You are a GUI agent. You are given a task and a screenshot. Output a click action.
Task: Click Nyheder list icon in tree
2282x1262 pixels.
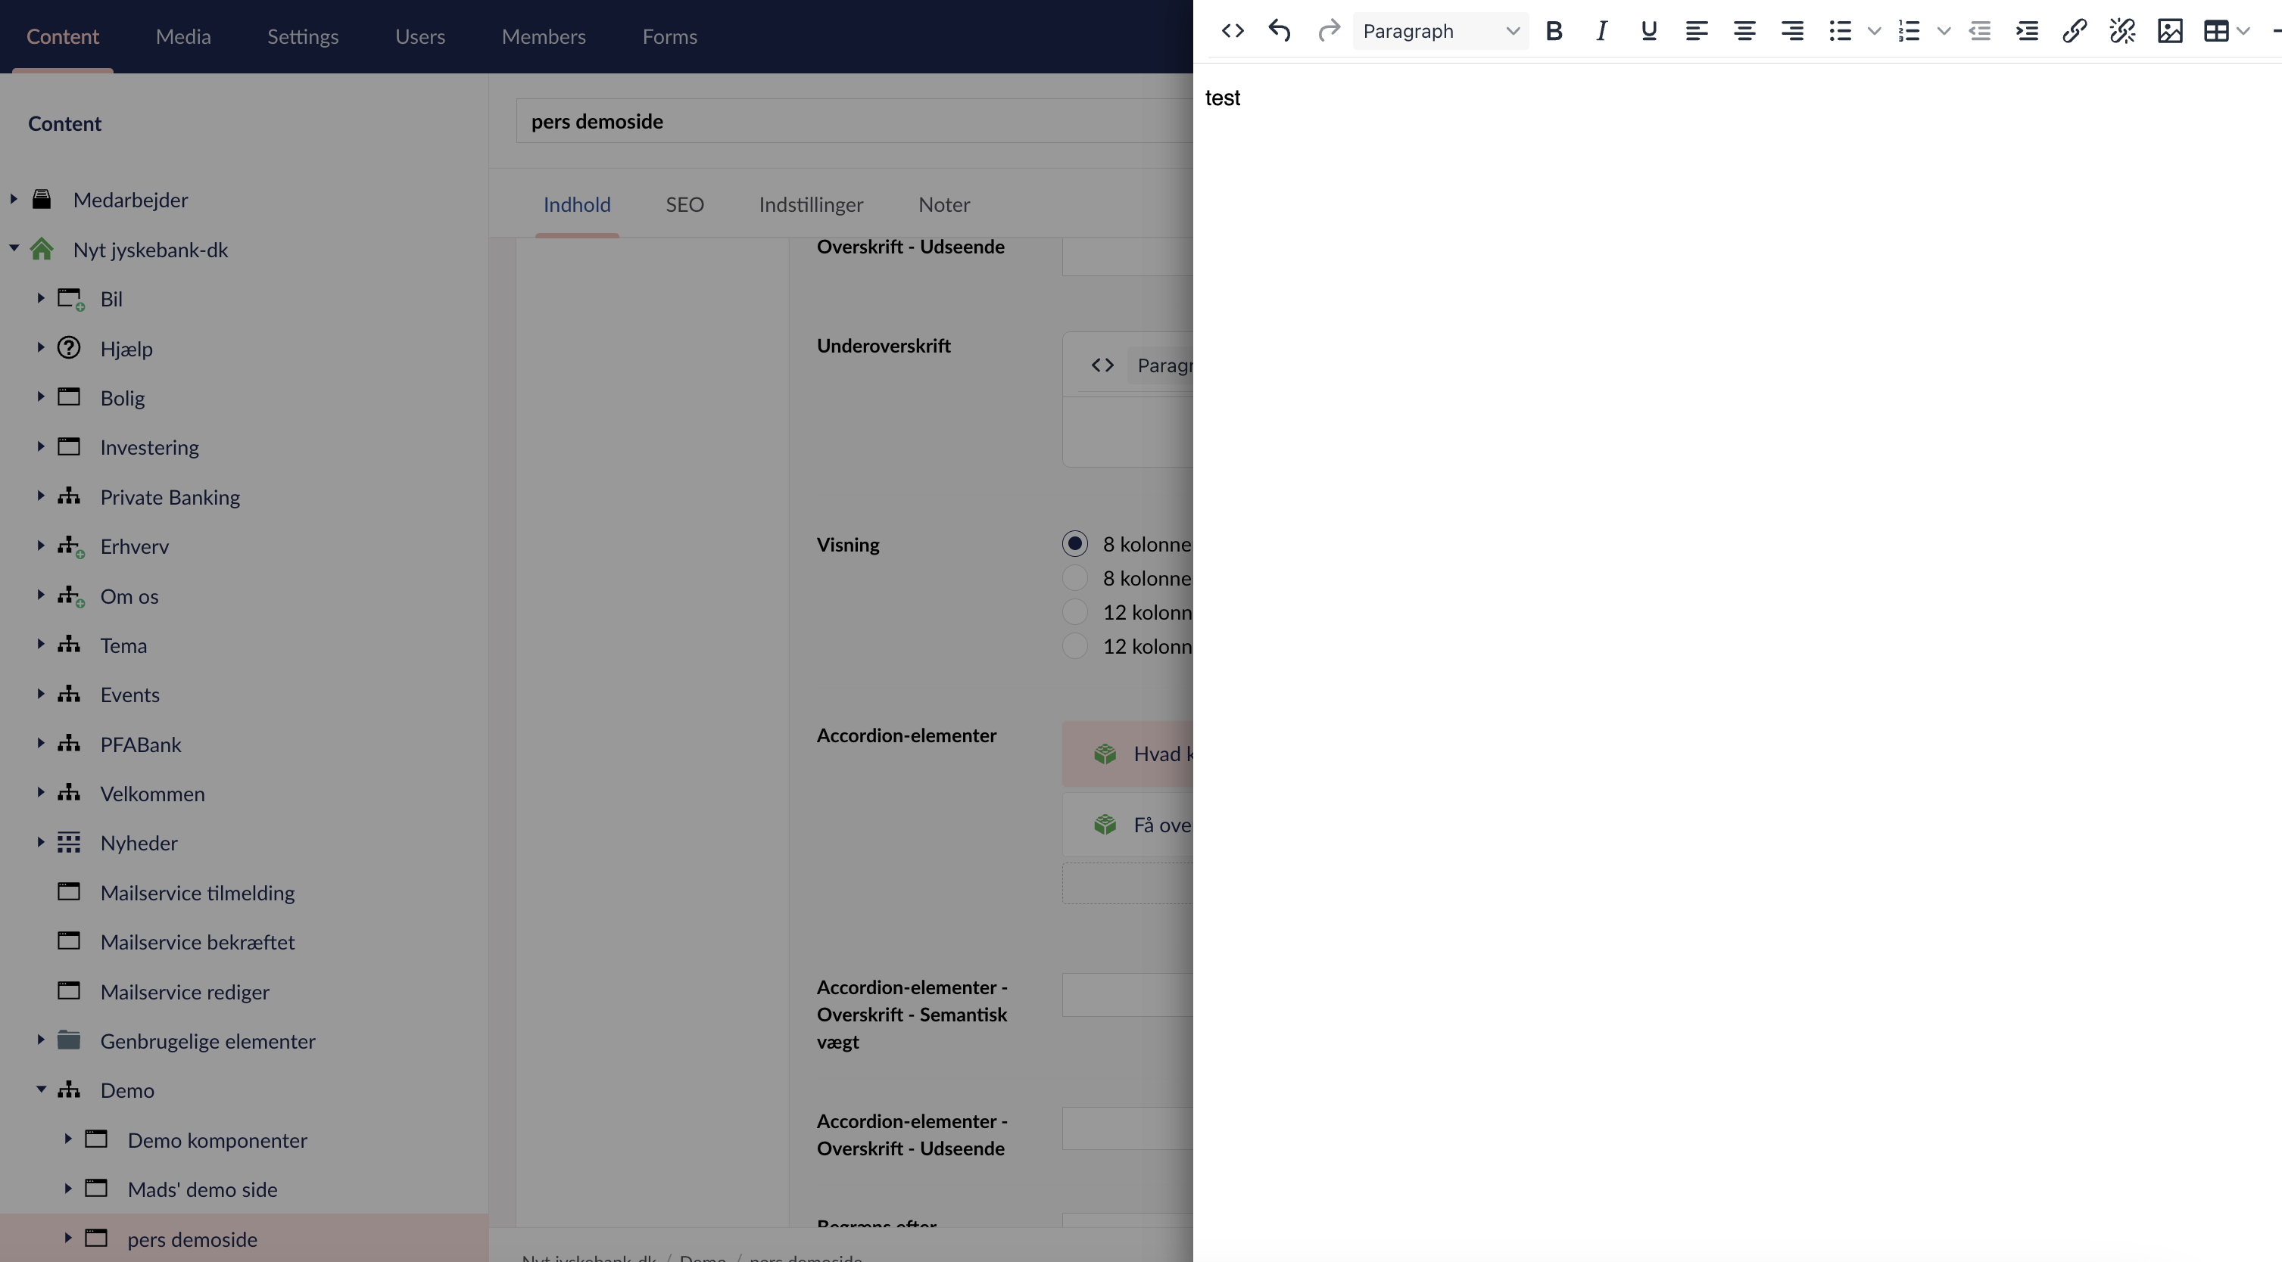pyautogui.click(x=69, y=843)
